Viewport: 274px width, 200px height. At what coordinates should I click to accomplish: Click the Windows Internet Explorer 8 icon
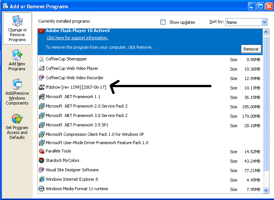point(41,179)
